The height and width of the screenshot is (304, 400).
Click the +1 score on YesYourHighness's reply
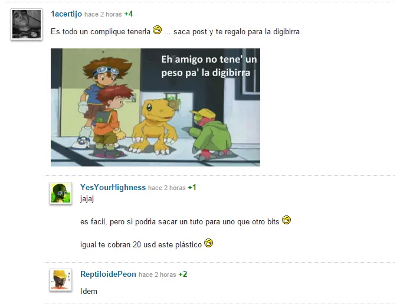(192, 187)
